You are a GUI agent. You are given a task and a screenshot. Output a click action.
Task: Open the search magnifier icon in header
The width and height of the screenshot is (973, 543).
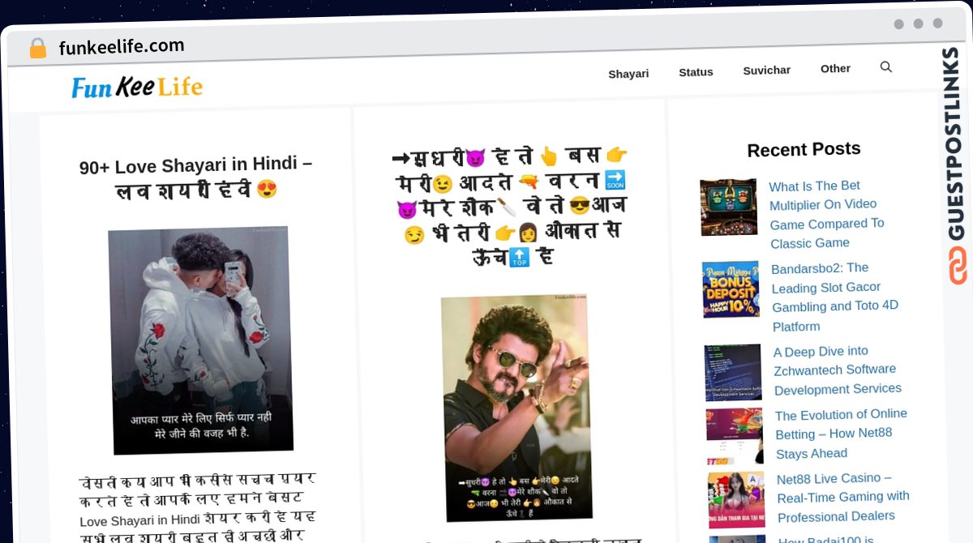pyautogui.click(x=885, y=67)
